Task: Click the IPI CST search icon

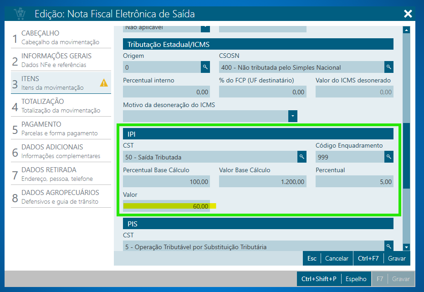Action: (x=301, y=157)
